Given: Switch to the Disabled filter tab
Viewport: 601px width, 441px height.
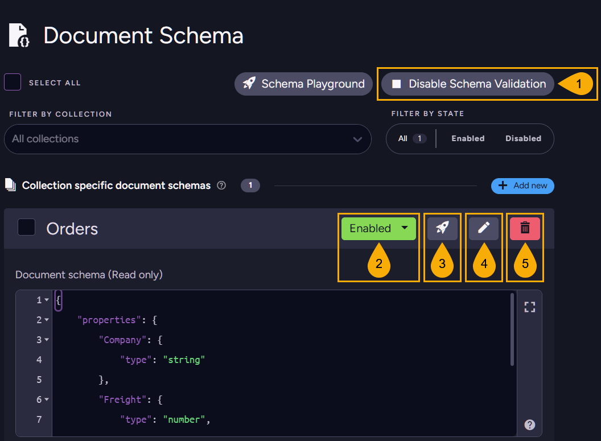Looking at the screenshot, I should point(523,138).
